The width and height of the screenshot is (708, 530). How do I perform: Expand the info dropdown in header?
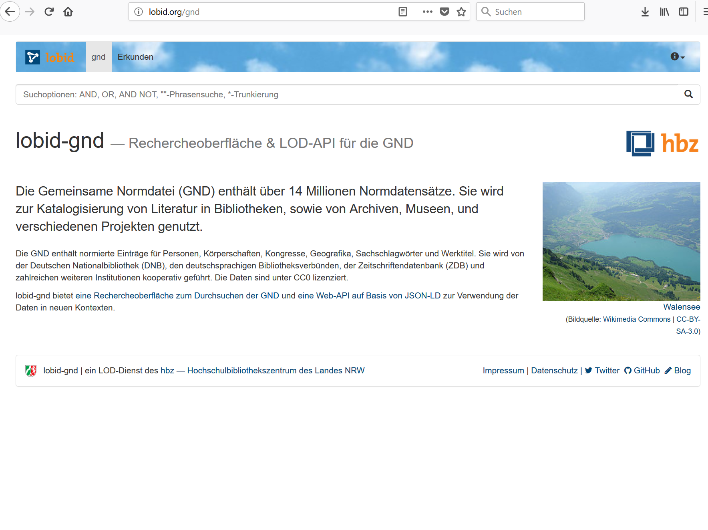pos(678,56)
